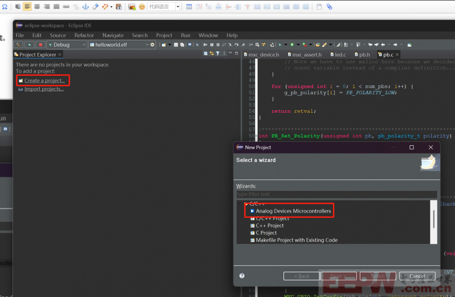The image size is (455, 297).
Task: Click the Eclipse Build hammer icon
Action: click(18, 45)
